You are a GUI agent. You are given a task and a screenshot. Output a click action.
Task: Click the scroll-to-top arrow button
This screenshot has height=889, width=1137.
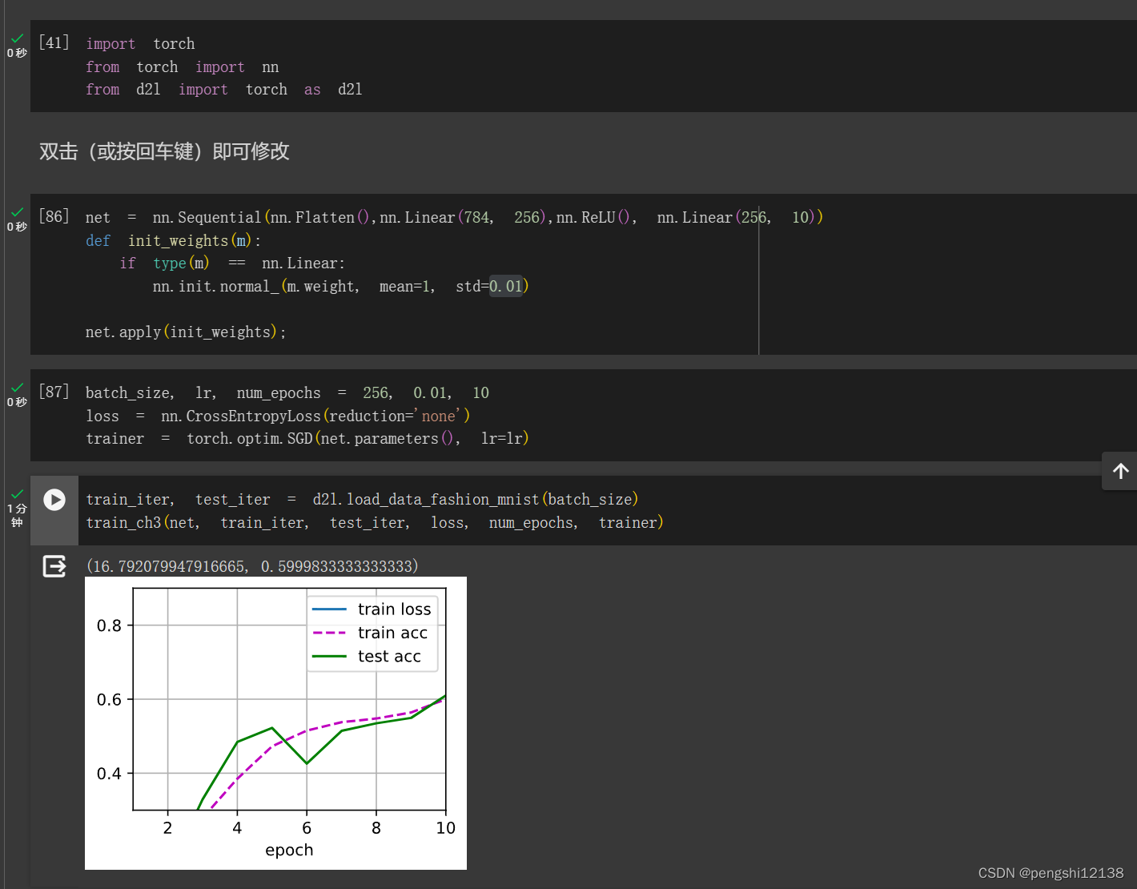[x=1120, y=471]
